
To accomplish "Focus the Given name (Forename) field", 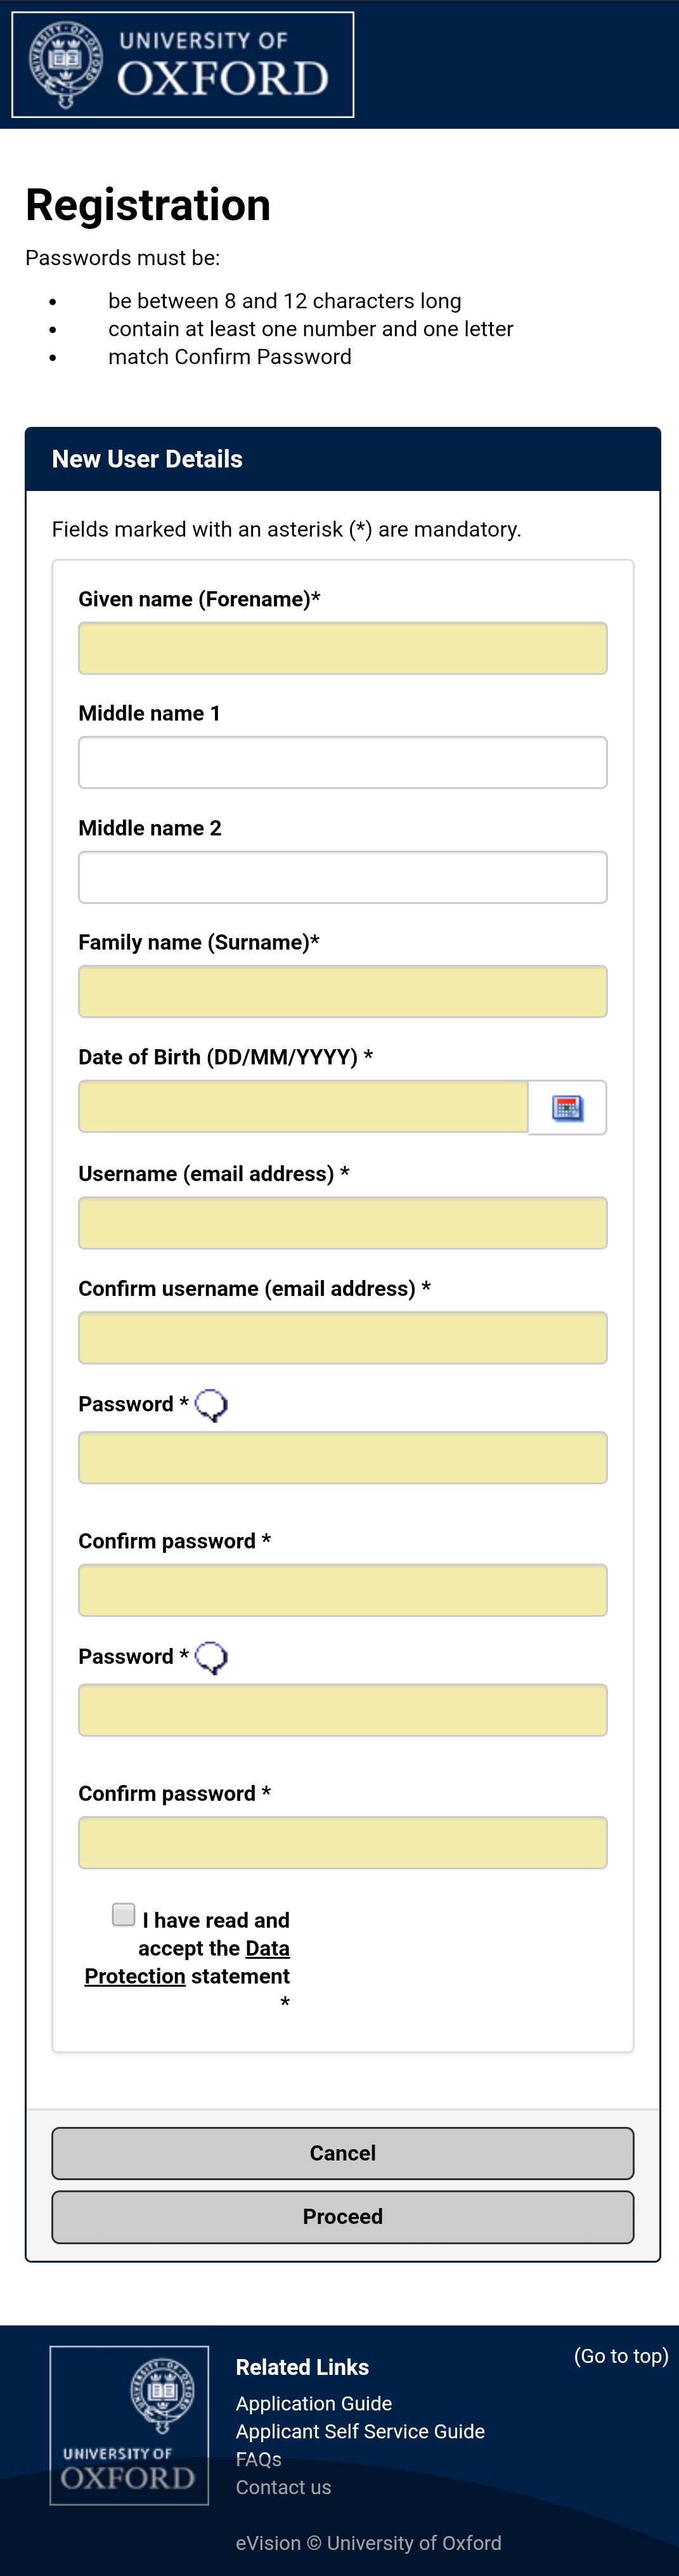I will (342, 648).
